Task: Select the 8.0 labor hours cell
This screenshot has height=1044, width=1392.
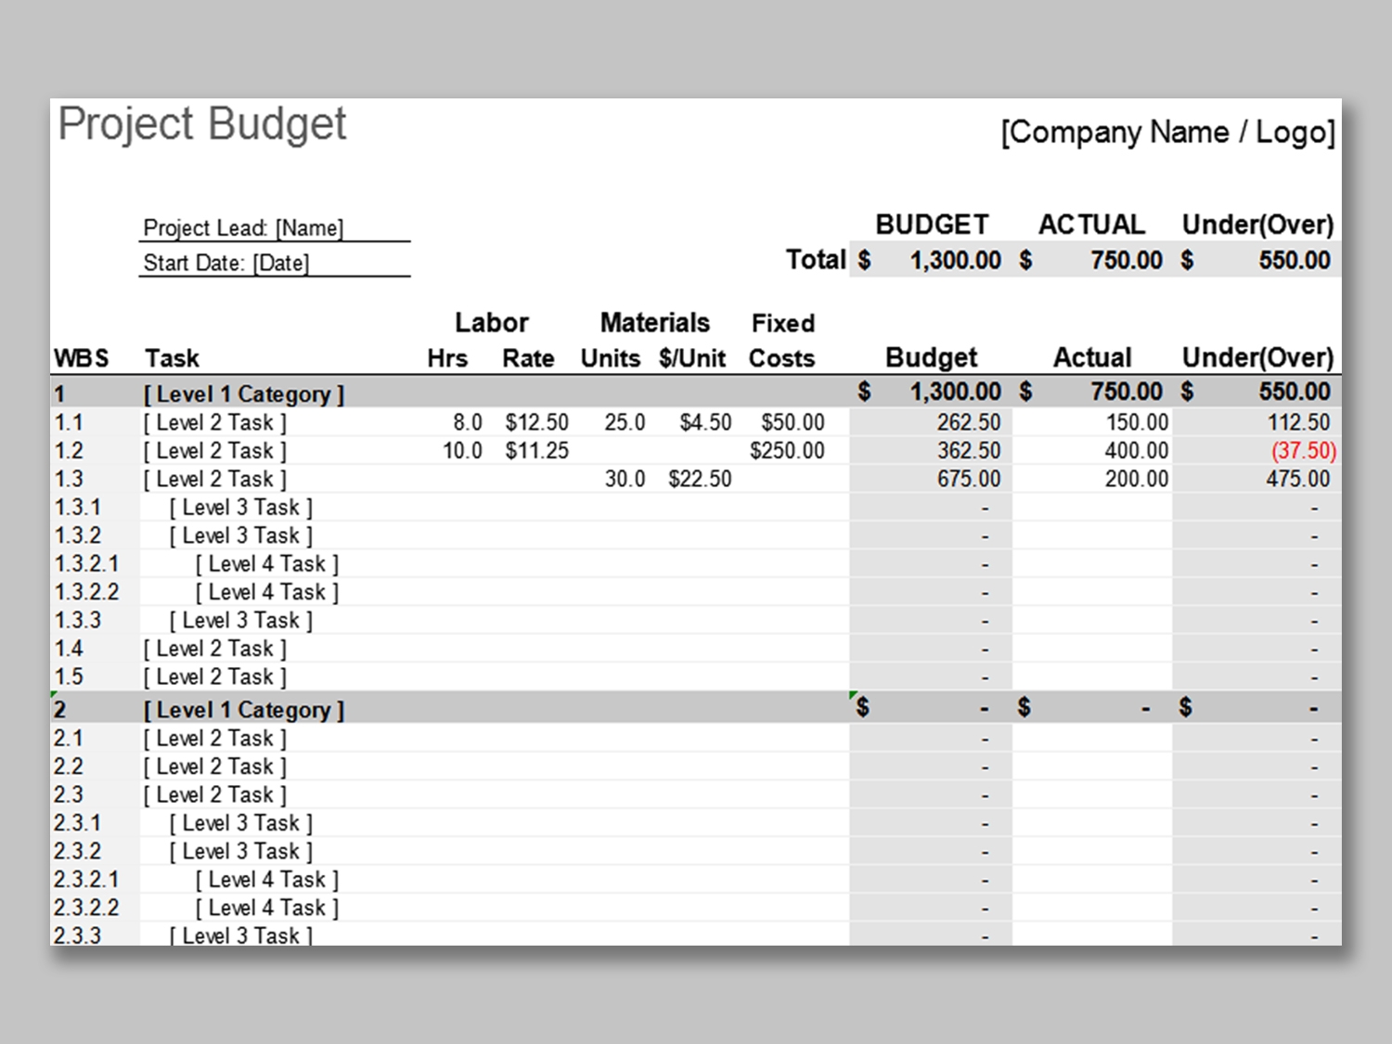Action: (x=467, y=423)
